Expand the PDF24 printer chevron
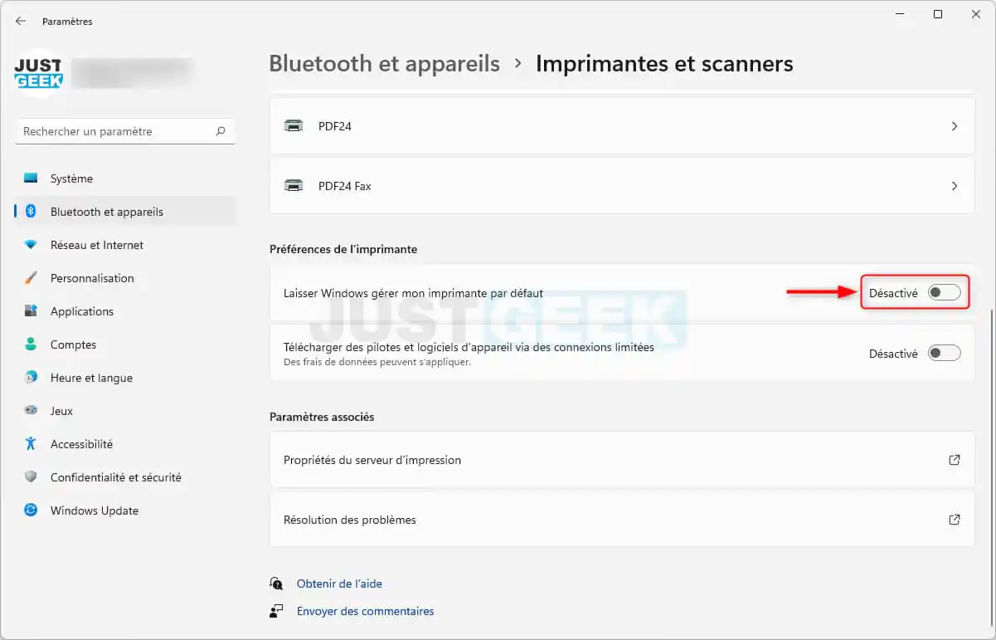The image size is (996, 640). point(955,126)
